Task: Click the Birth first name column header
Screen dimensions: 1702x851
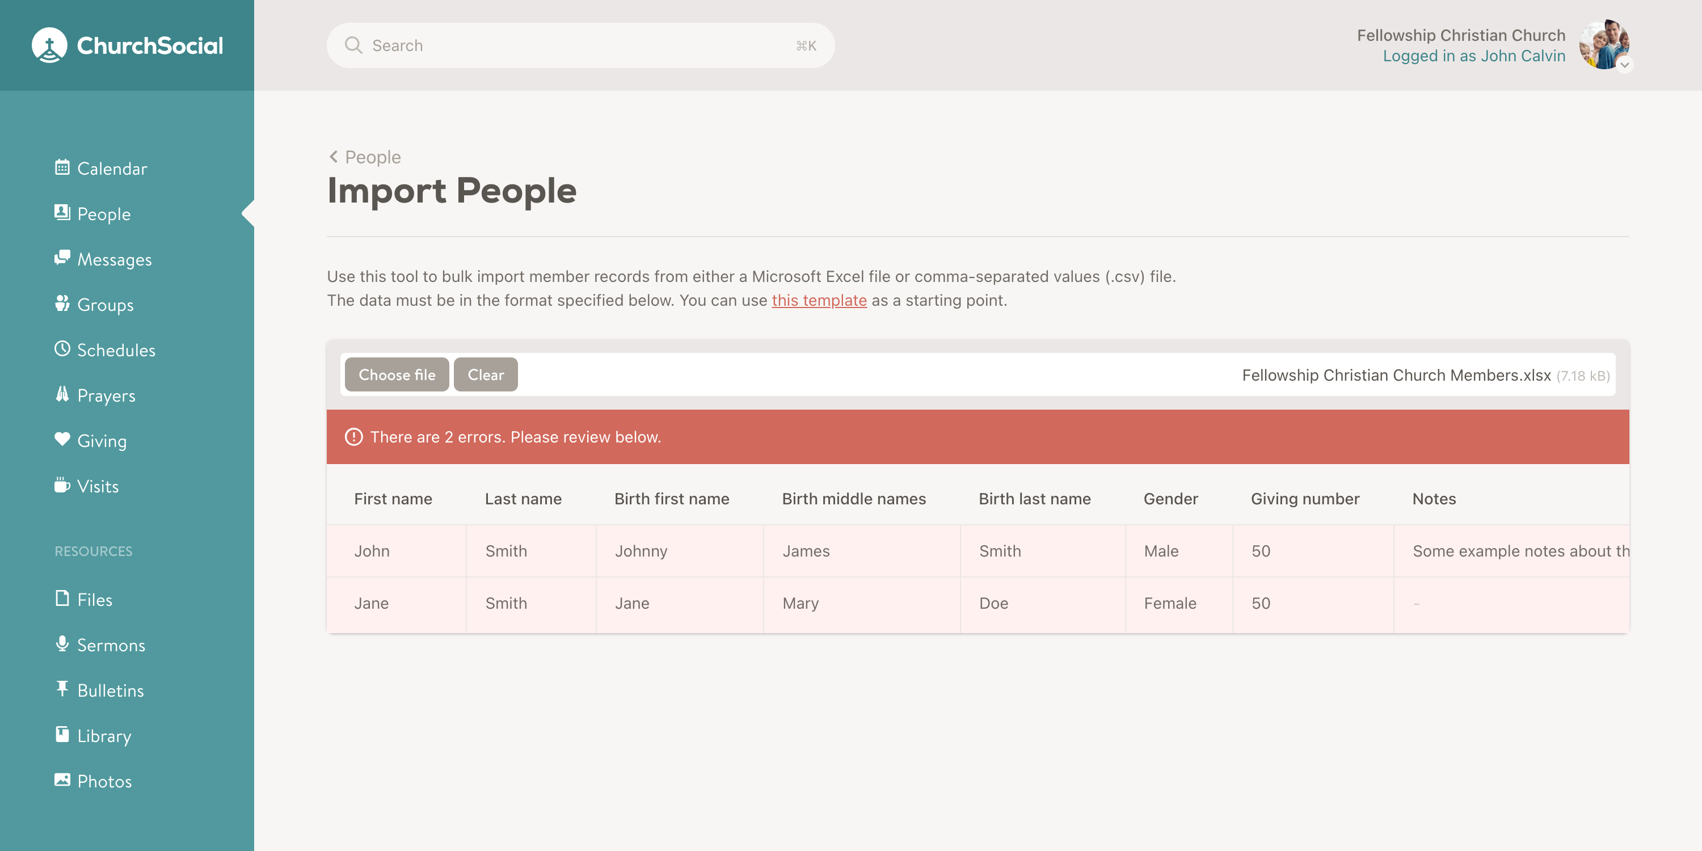Action: [x=672, y=499]
